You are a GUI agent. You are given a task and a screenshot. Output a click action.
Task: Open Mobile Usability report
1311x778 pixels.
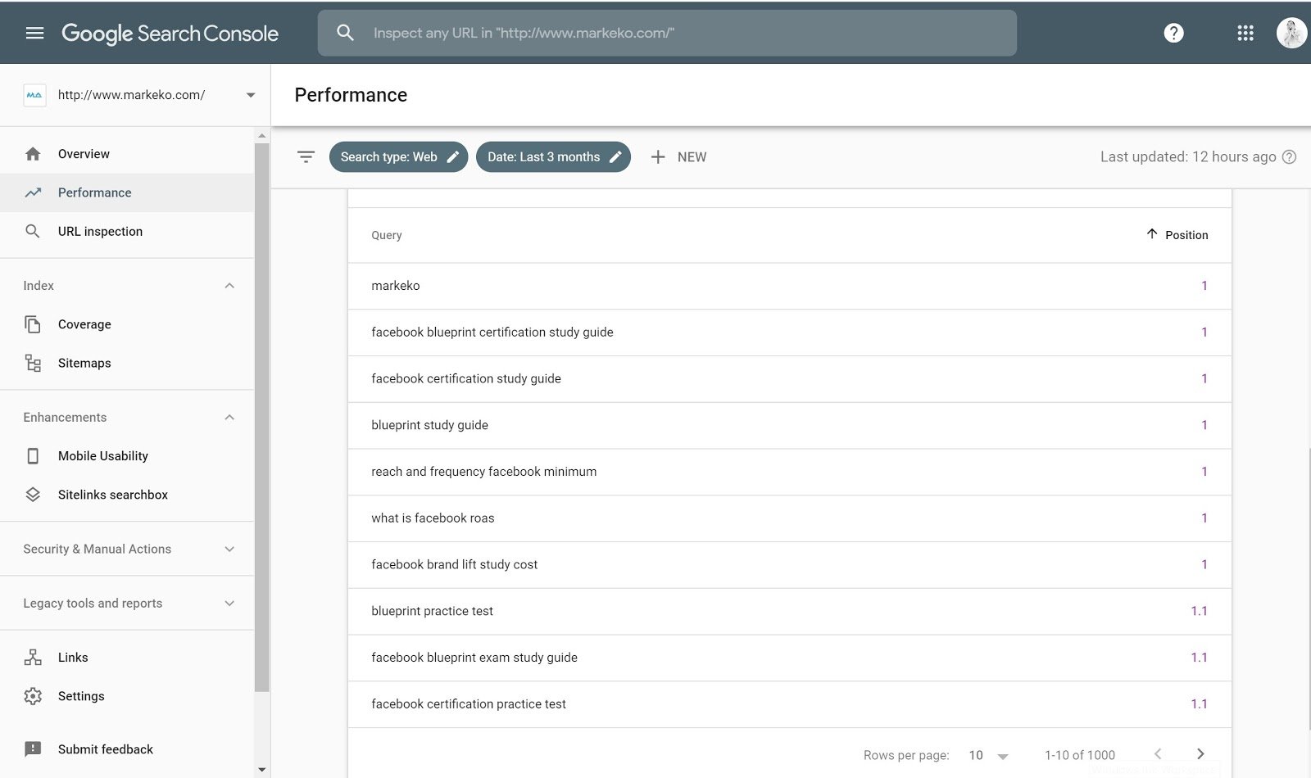click(127, 456)
